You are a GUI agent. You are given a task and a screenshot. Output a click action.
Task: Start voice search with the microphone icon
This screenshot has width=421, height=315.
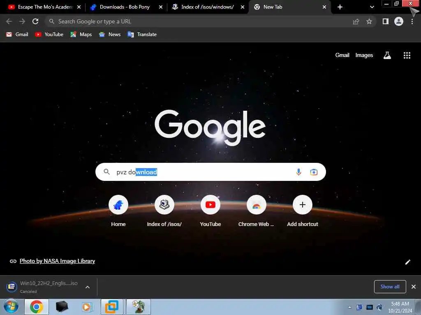point(298,172)
